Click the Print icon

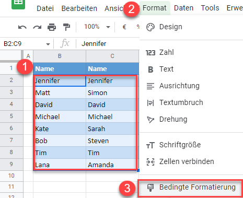[52, 27]
